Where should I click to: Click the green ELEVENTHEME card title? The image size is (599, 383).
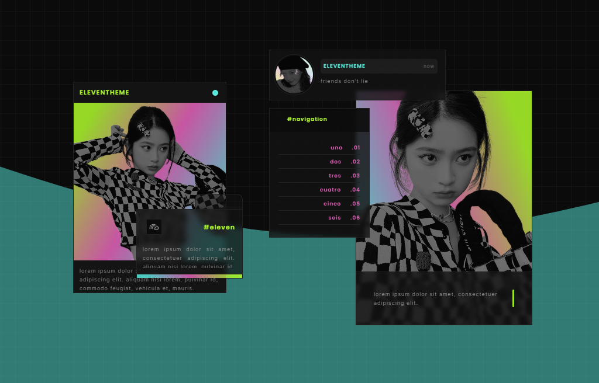click(x=104, y=92)
